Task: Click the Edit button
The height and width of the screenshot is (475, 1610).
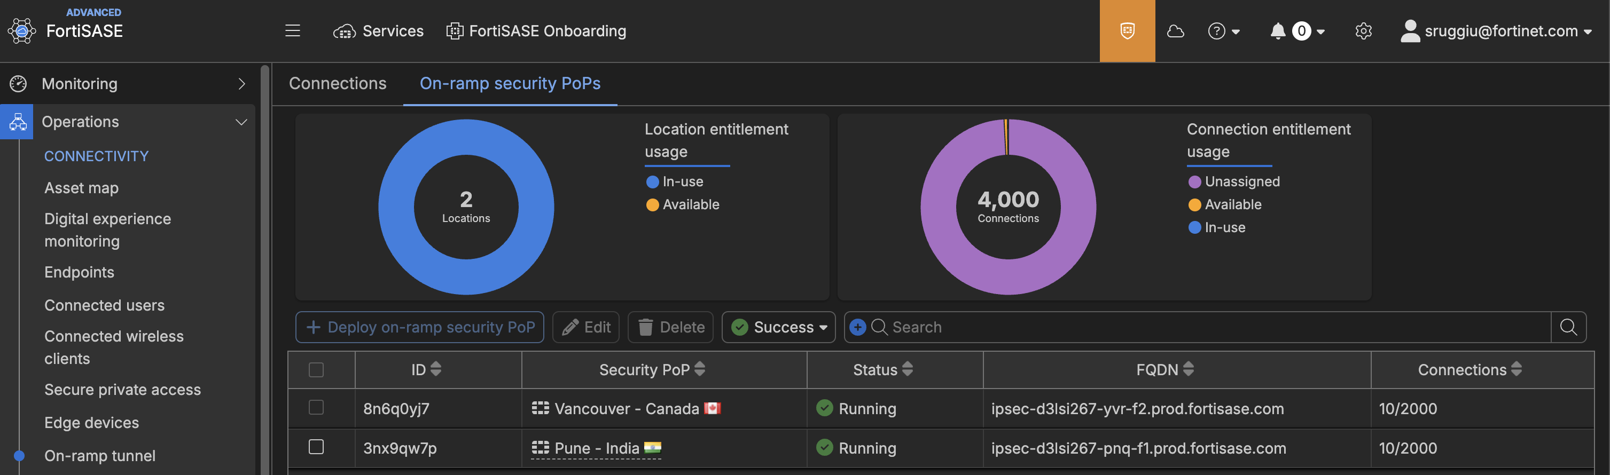Action: pyautogui.click(x=585, y=327)
